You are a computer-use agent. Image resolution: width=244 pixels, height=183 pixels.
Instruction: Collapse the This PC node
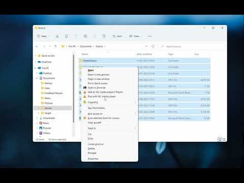(x=36, y=68)
